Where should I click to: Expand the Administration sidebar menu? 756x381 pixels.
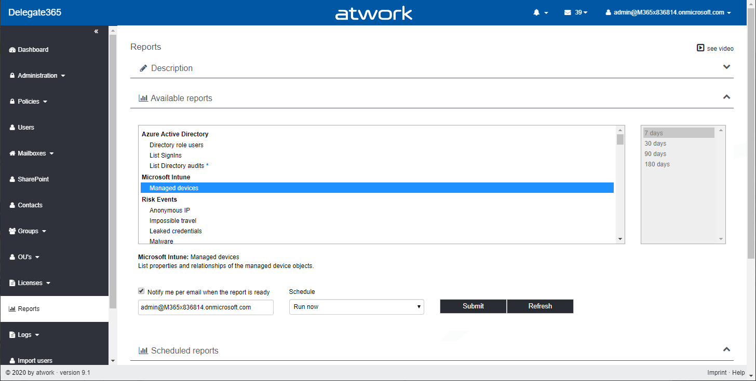(x=37, y=76)
